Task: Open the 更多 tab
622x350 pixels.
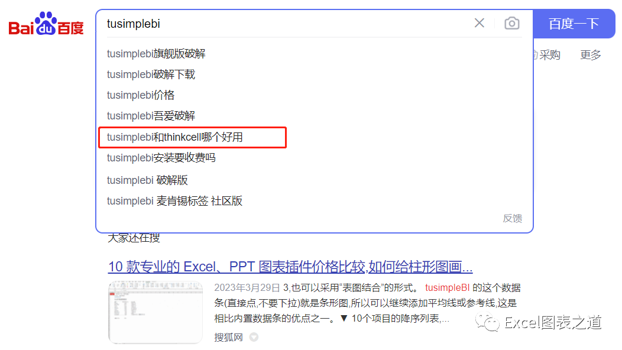Action: pyautogui.click(x=590, y=54)
